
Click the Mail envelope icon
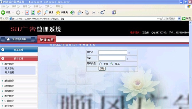tap(79, 12)
